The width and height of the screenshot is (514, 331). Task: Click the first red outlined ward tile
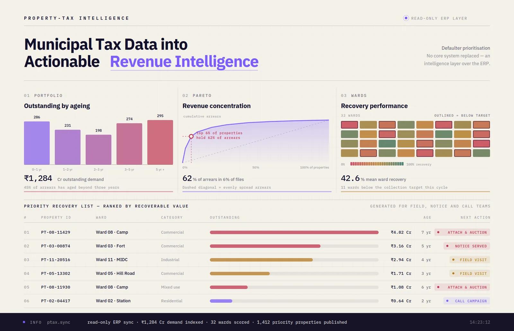pyautogui.click(x=350, y=125)
